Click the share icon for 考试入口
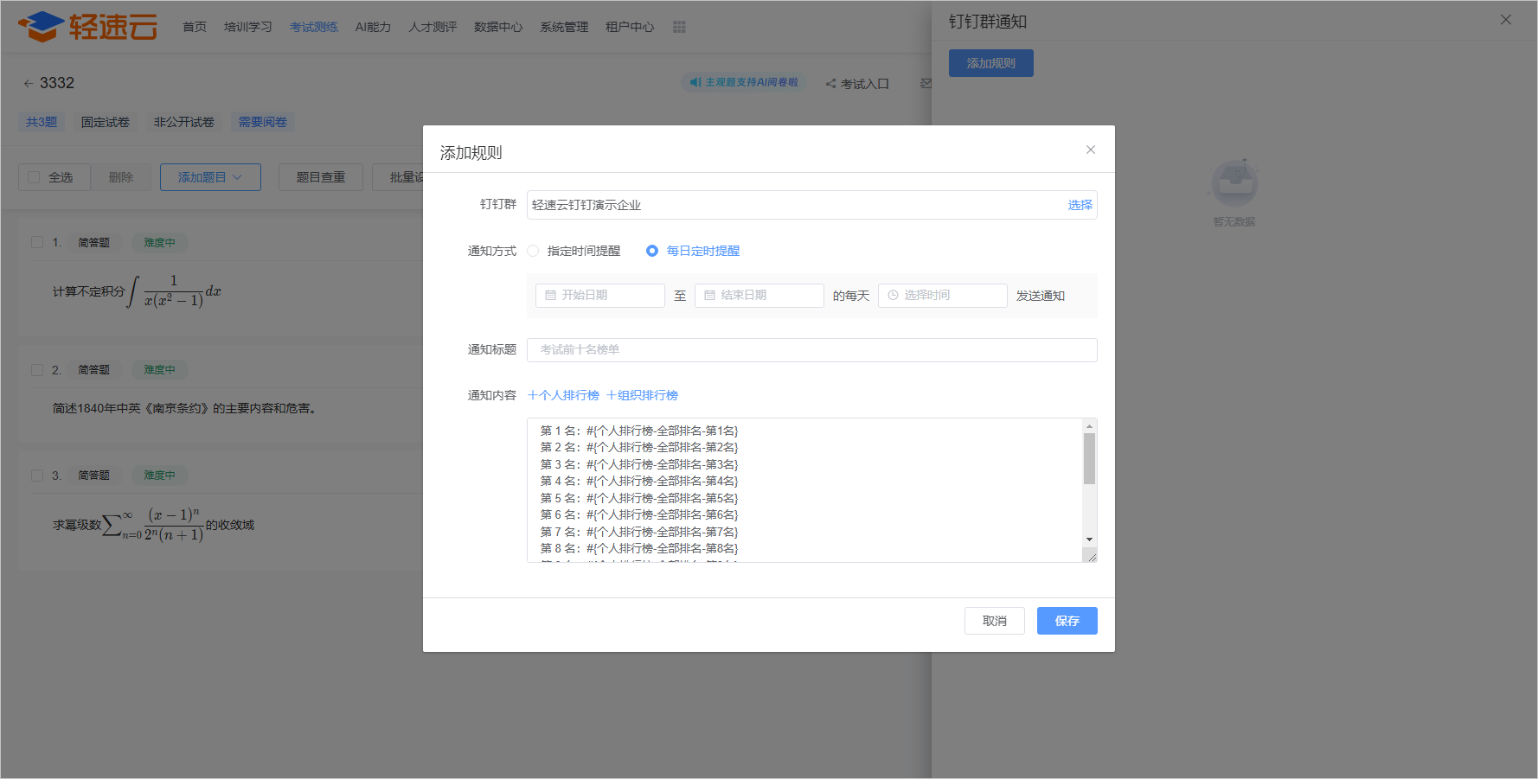The width and height of the screenshot is (1538, 779). [x=830, y=84]
